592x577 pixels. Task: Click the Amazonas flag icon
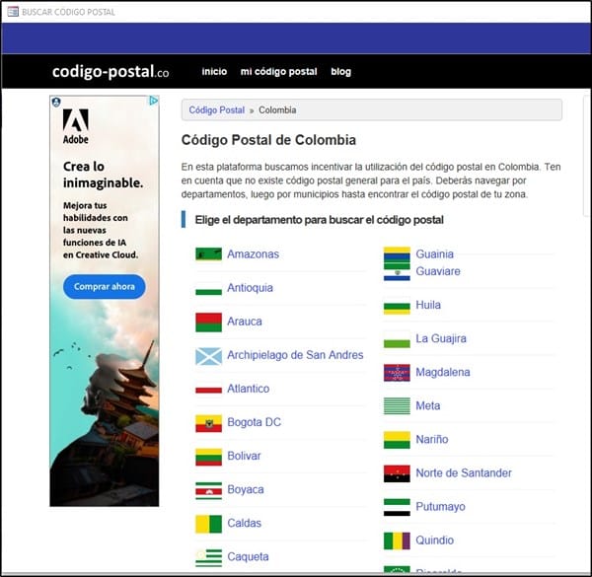tap(208, 253)
